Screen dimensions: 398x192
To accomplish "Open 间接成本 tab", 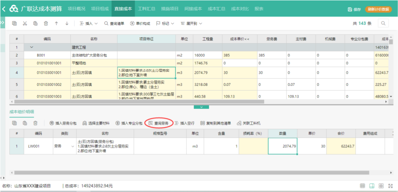I will [193, 9].
